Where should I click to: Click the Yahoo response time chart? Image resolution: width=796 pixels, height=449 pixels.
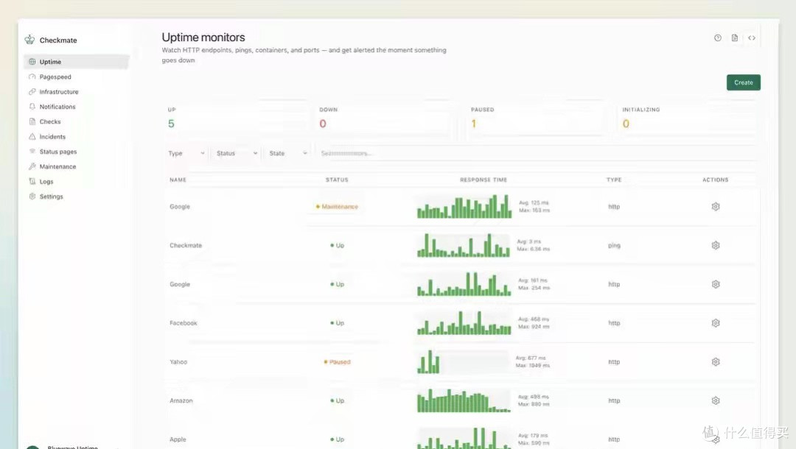pyautogui.click(x=463, y=362)
